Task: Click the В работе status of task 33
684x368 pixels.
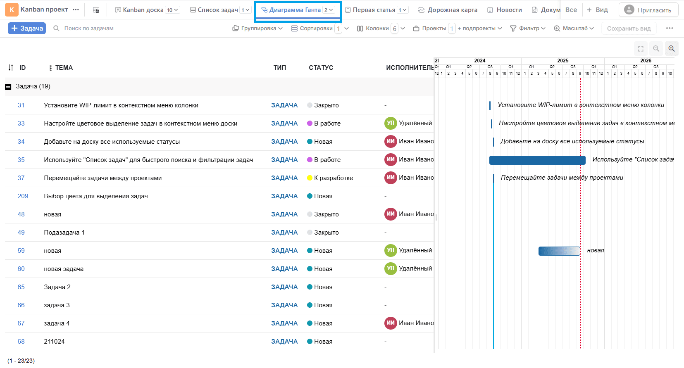Action: [x=327, y=123]
